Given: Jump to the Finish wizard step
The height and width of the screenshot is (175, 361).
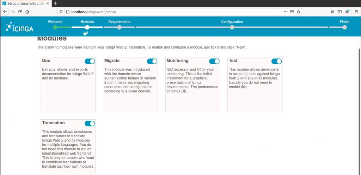Looking at the screenshot, I should coord(344,21).
